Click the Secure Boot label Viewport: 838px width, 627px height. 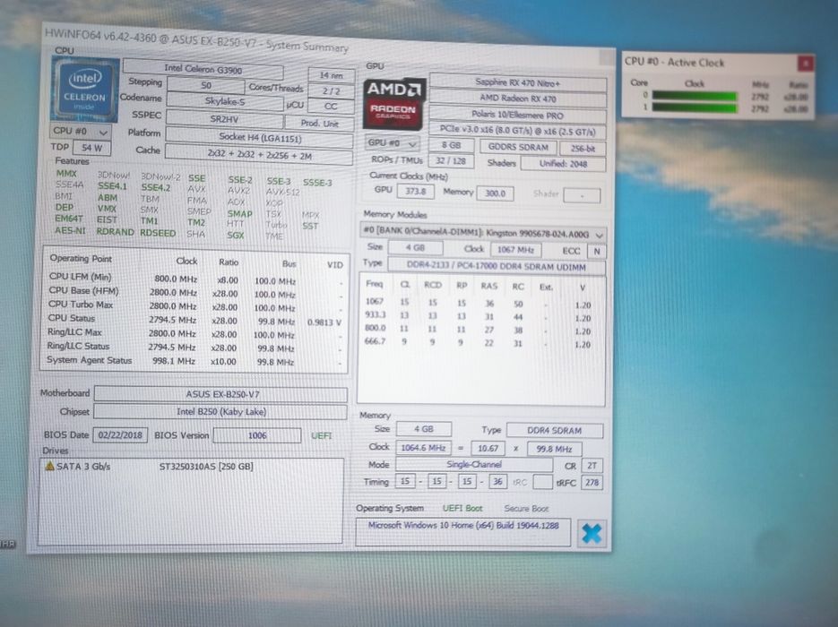click(526, 509)
